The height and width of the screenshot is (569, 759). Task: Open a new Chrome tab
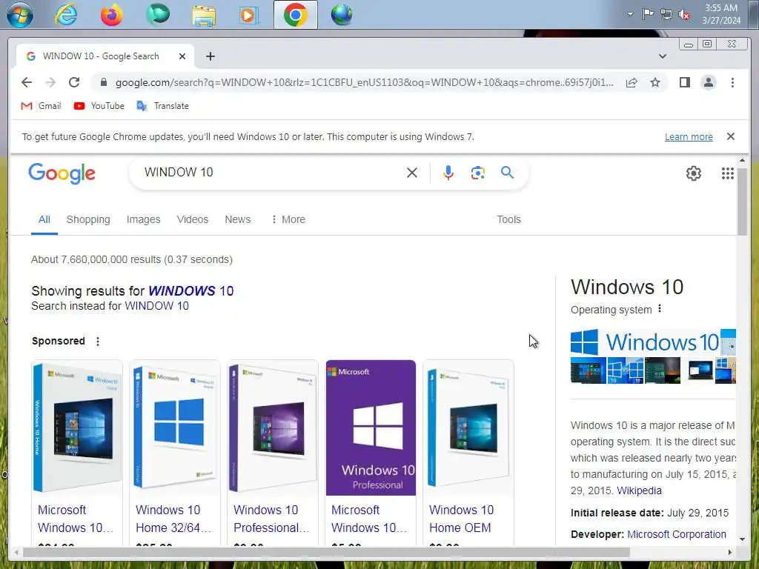click(210, 56)
